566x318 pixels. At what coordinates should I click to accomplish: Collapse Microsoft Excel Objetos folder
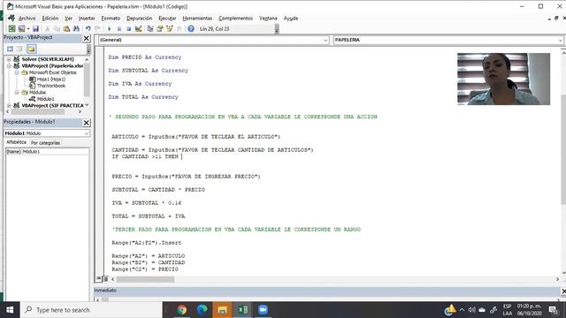click(17, 72)
